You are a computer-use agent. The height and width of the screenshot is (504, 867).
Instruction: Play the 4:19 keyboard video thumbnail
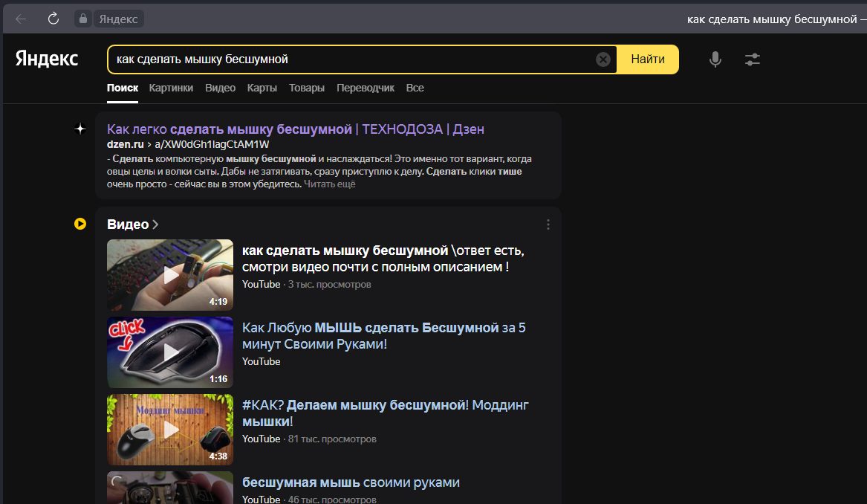point(169,275)
